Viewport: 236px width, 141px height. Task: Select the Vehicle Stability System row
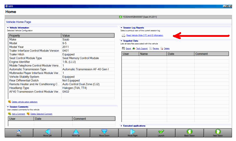(61, 77)
